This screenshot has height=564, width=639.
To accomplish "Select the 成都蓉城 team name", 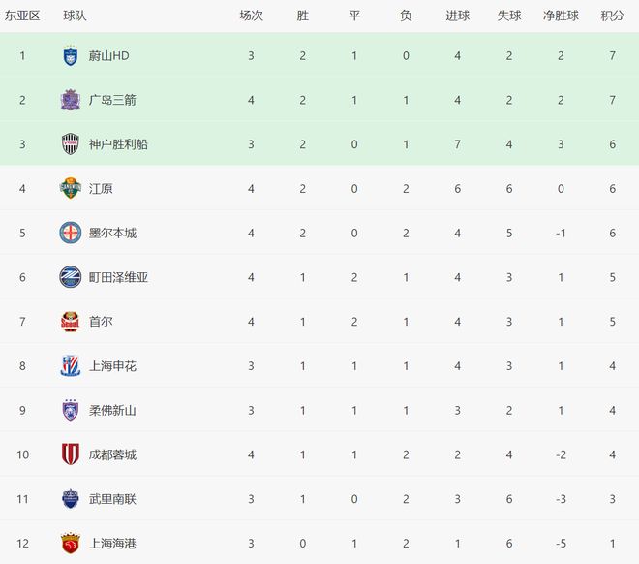I will pyautogui.click(x=112, y=454).
